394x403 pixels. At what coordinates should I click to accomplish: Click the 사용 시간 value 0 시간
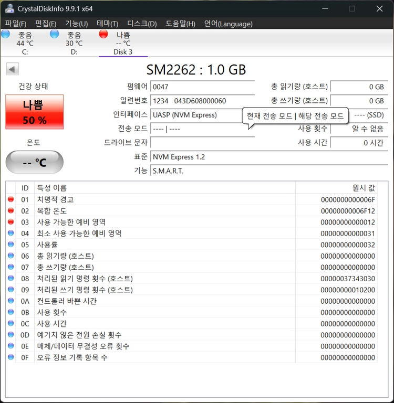tap(359, 143)
